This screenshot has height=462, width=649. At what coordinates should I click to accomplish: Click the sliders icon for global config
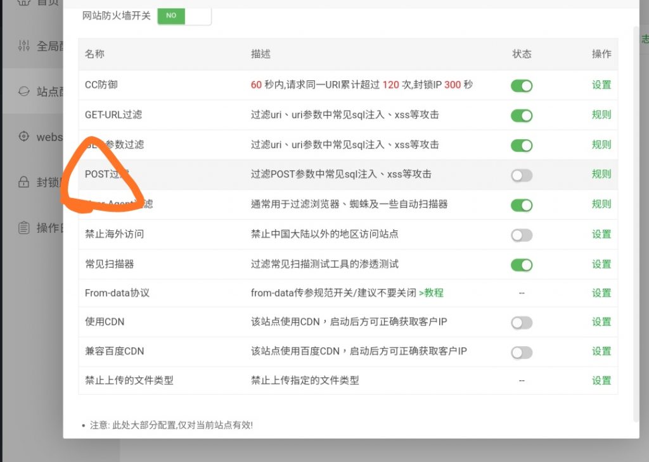pyautogui.click(x=24, y=46)
